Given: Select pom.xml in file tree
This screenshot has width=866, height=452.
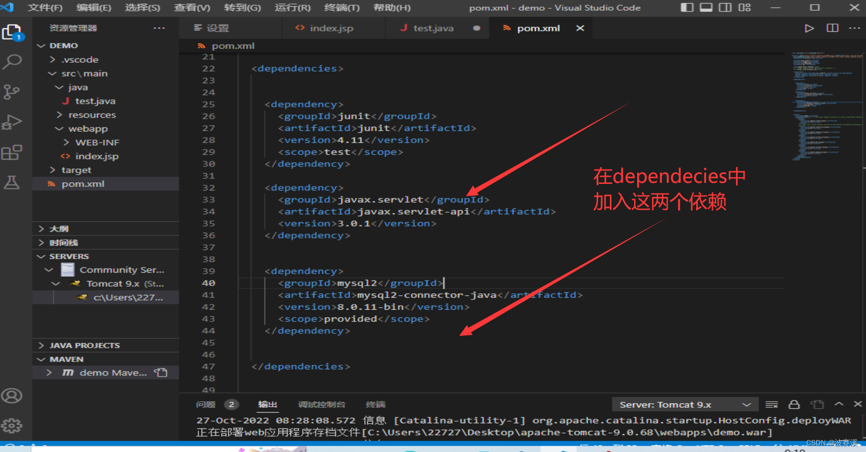Looking at the screenshot, I should 105,184.
